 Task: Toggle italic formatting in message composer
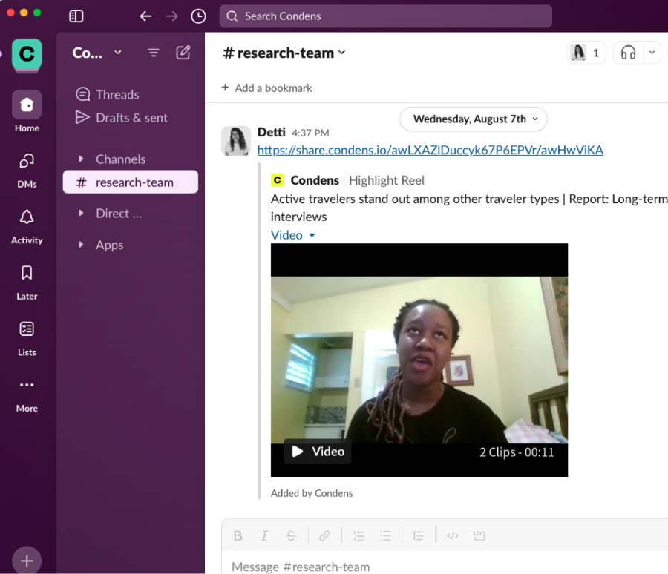click(264, 535)
